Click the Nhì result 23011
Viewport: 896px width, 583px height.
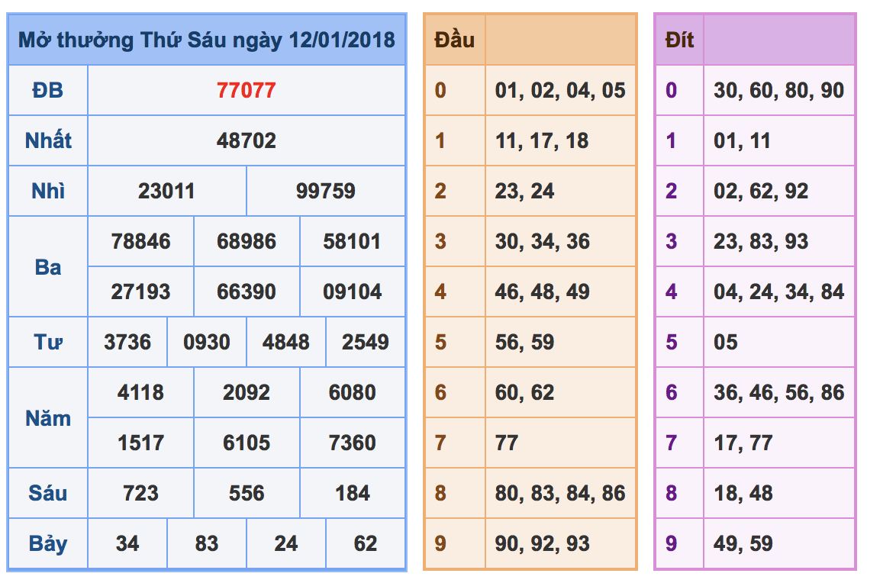click(x=166, y=191)
